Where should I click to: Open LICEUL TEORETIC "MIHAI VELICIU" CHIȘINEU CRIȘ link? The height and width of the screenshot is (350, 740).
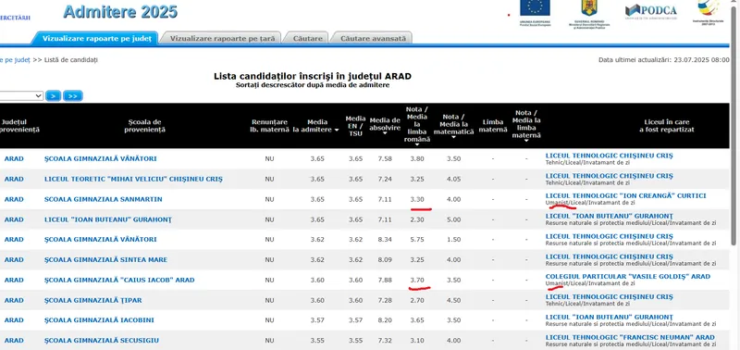(x=133, y=179)
